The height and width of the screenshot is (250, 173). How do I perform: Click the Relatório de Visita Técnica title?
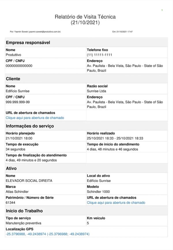click(x=85, y=17)
